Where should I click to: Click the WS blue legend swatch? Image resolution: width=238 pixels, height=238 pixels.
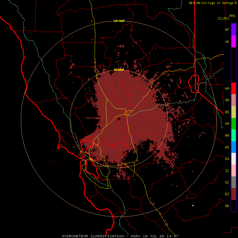pyautogui.click(x=234, y=147)
